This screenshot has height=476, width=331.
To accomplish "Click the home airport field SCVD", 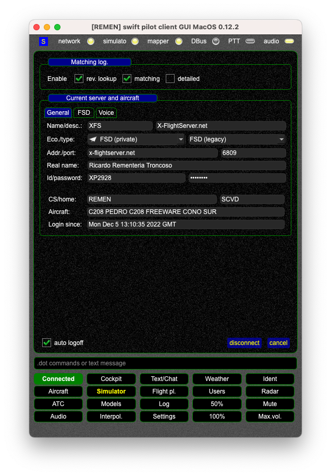I will [252, 199].
